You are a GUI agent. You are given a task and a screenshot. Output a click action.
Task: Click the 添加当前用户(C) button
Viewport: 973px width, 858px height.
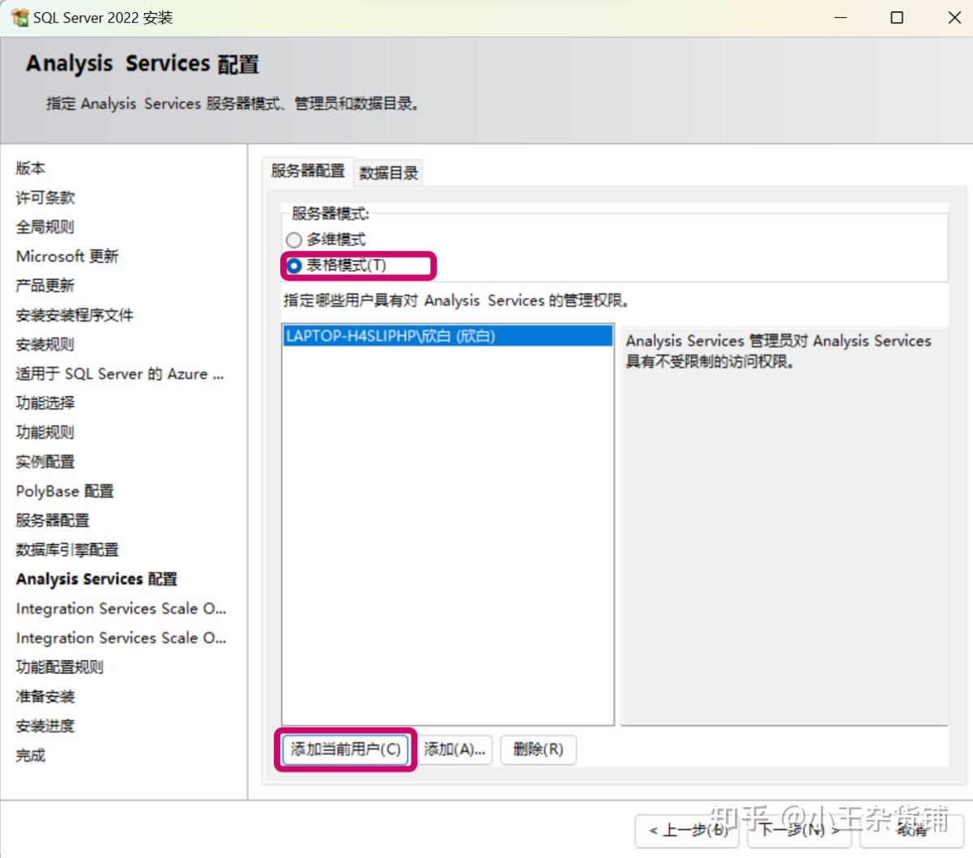344,749
